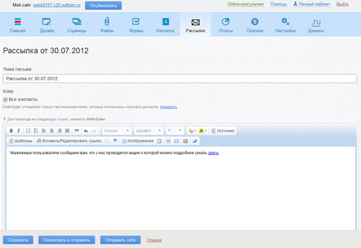Align text left
Image resolution: width=361 pixels, height=248 pixels.
click(44, 131)
